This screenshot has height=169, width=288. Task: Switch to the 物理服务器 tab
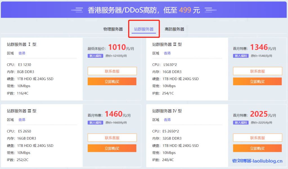(x=114, y=29)
